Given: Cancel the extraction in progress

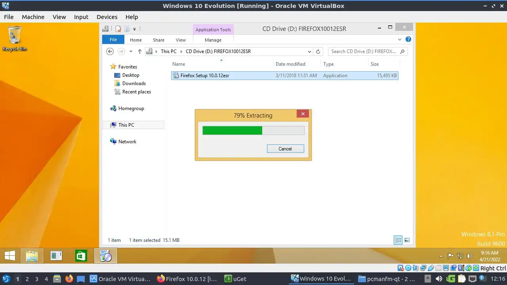Looking at the screenshot, I should coord(285,149).
